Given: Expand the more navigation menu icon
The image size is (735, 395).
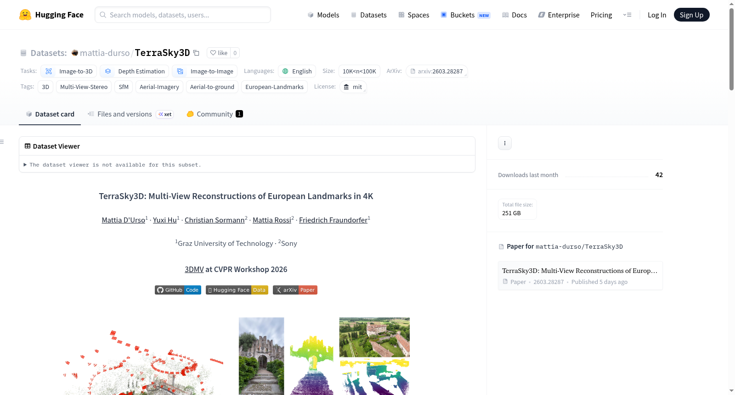Looking at the screenshot, I should (x=627, y=15).
